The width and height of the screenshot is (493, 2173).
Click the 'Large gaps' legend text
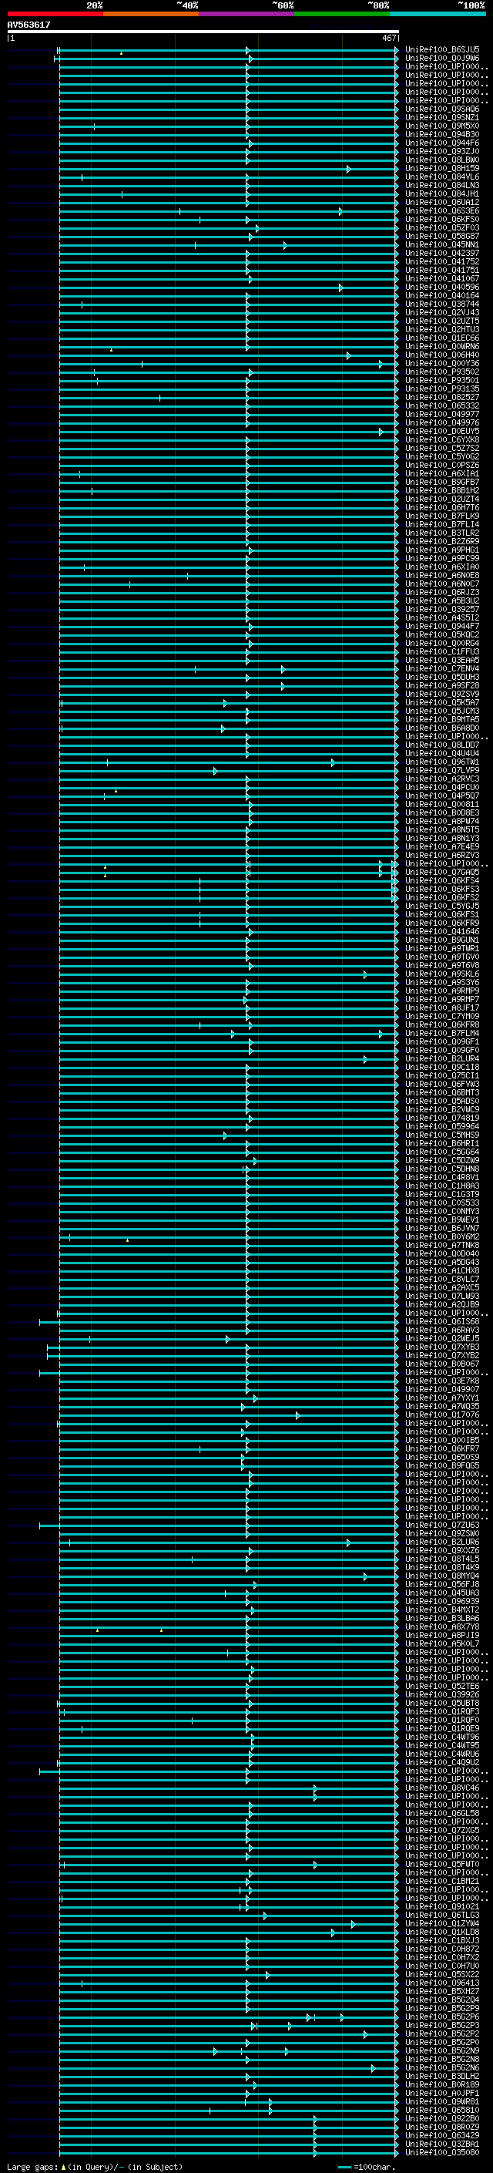[x=32, y=2166]
